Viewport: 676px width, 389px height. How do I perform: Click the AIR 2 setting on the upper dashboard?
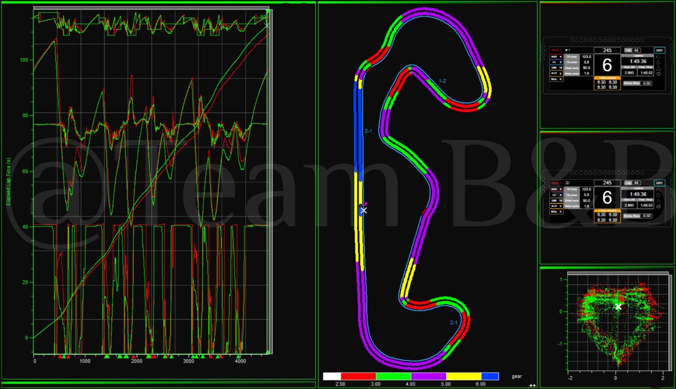coord(557,73)
